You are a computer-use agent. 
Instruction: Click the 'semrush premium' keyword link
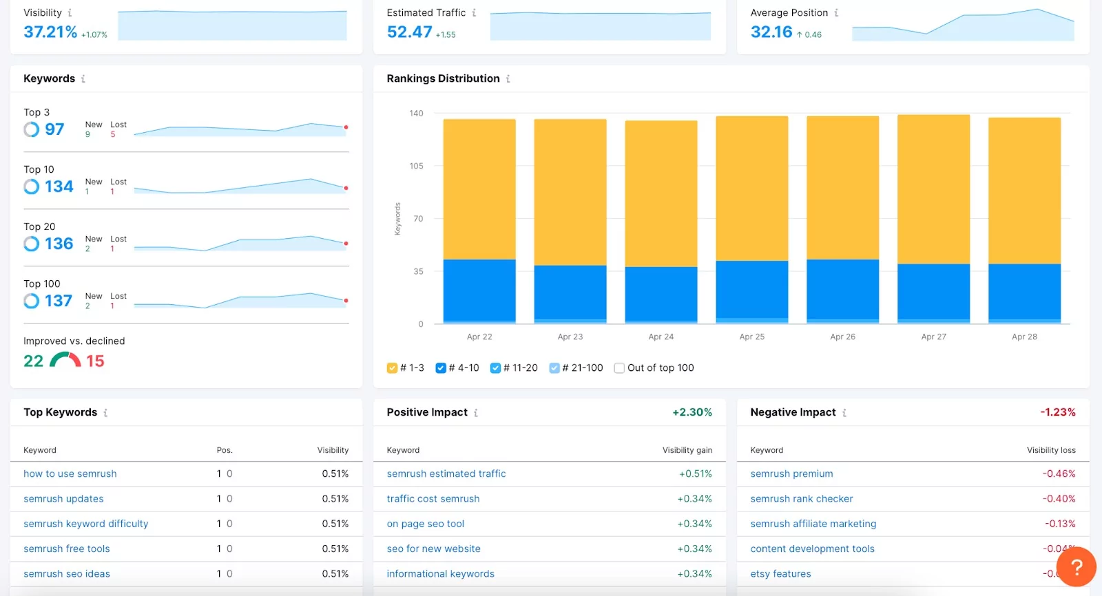click(x=791, y=474)
